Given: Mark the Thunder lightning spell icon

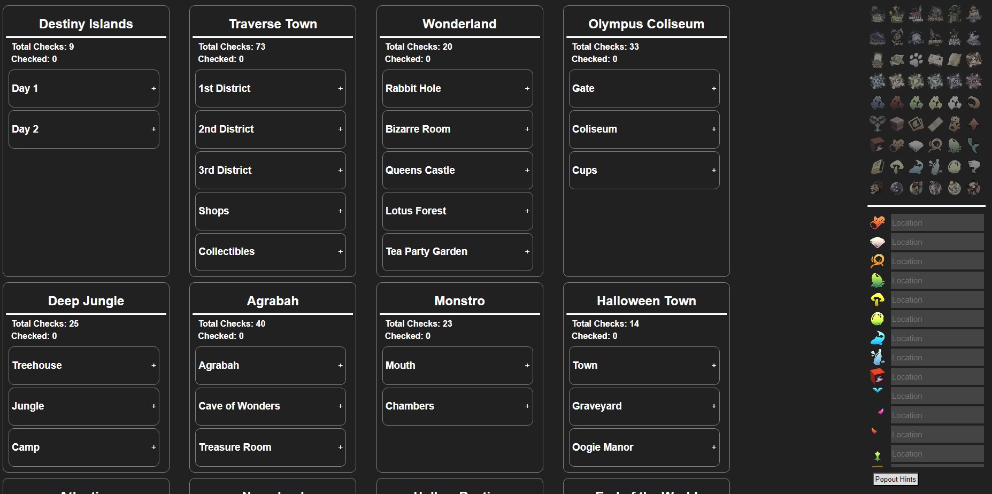Looking at the screenshot, I should [897, 81].
